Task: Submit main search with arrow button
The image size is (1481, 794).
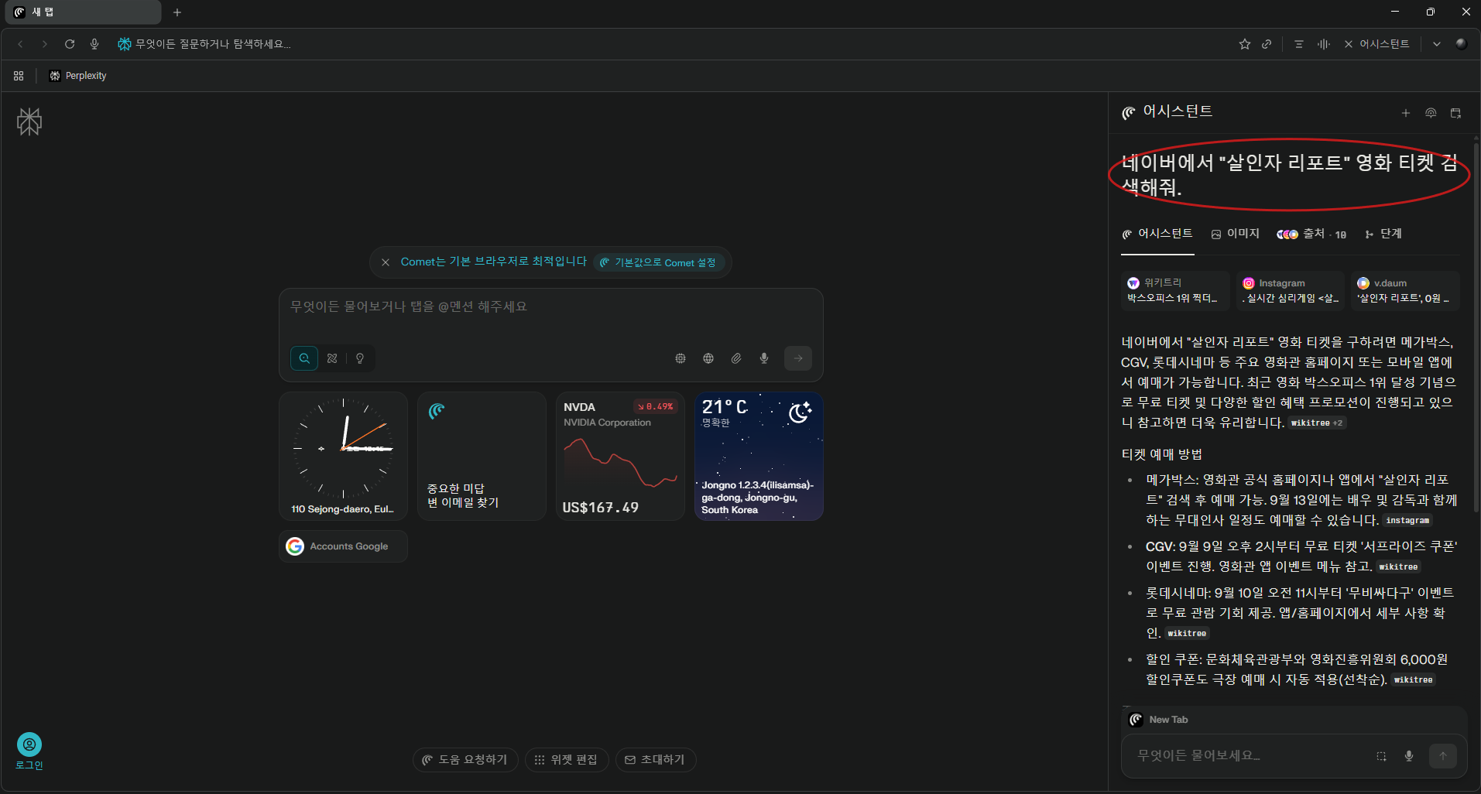Action: point(798,358)
